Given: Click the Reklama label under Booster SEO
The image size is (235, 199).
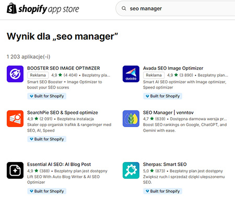Looking at the screenshot, I should pyautogui.click(x=38, y=75).
